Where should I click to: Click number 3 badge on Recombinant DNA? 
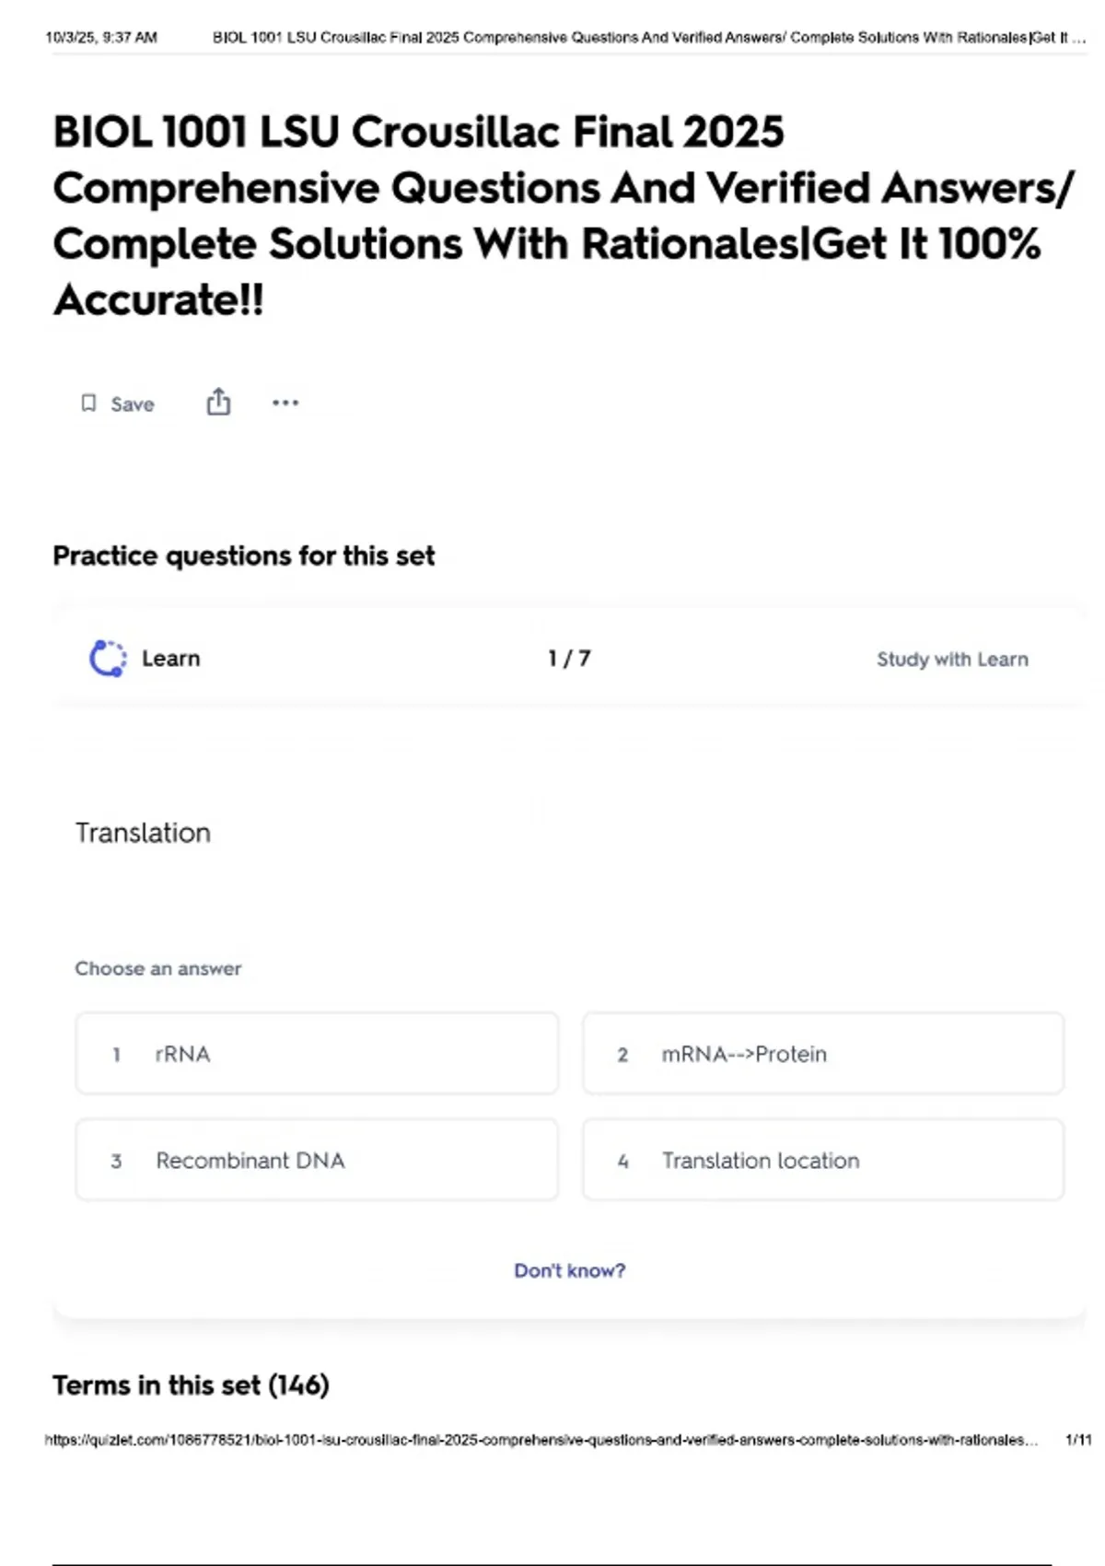click(x=116, y=1161)
